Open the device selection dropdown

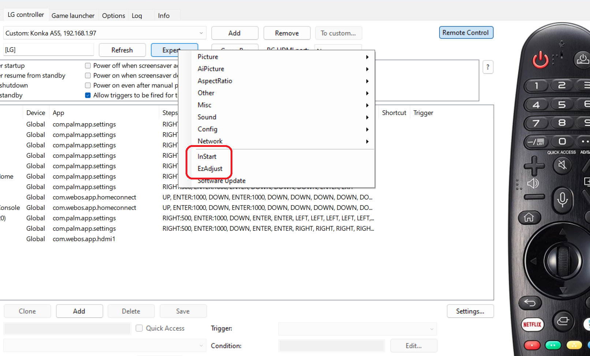point(201,33)
